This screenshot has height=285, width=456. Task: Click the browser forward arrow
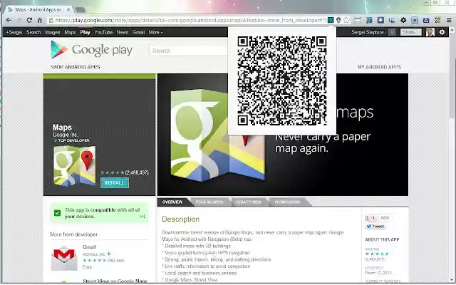point(19,20)
